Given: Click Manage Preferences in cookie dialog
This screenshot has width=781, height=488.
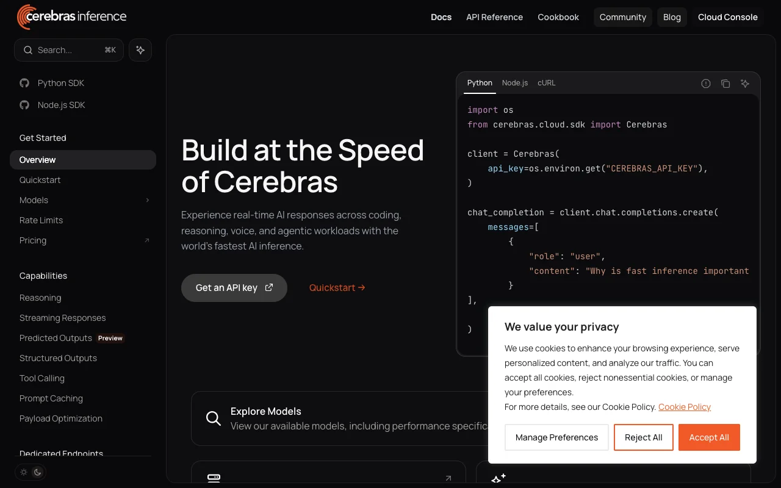Looking at the screenshot, I should tap(556, 437).
